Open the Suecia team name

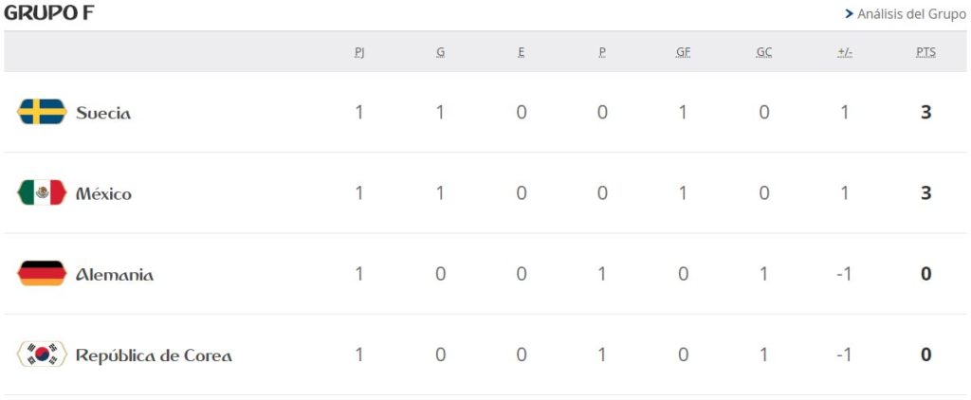point(103,114)
